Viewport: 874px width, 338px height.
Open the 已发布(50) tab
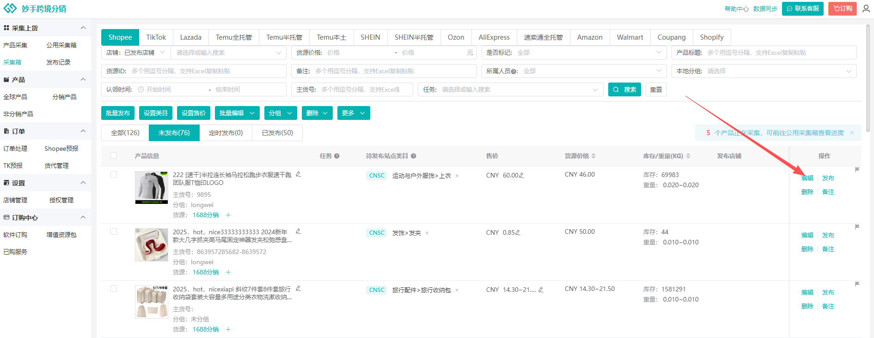click(277, 133)
